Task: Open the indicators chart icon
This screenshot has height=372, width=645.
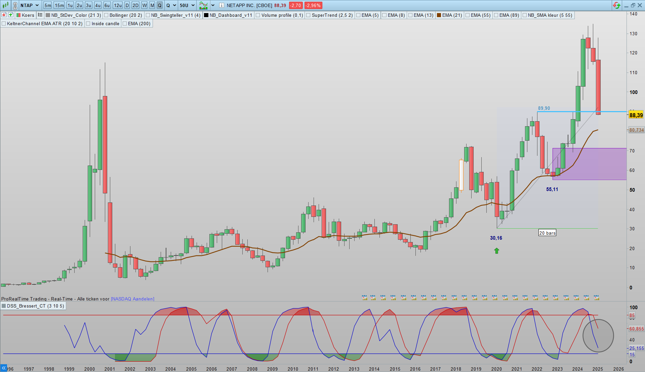Action: point(203,5)
